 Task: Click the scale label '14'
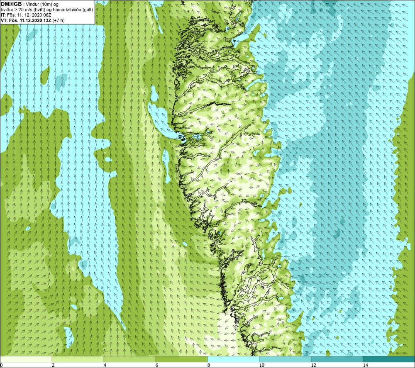click(x=365, y=365)
